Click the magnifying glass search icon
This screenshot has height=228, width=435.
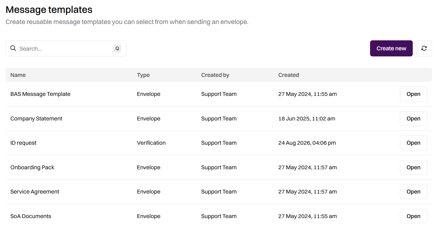(13, 48)
